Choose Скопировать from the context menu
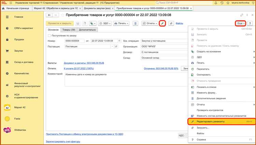Viewport: 256px width, 145px height. point(203,74)
